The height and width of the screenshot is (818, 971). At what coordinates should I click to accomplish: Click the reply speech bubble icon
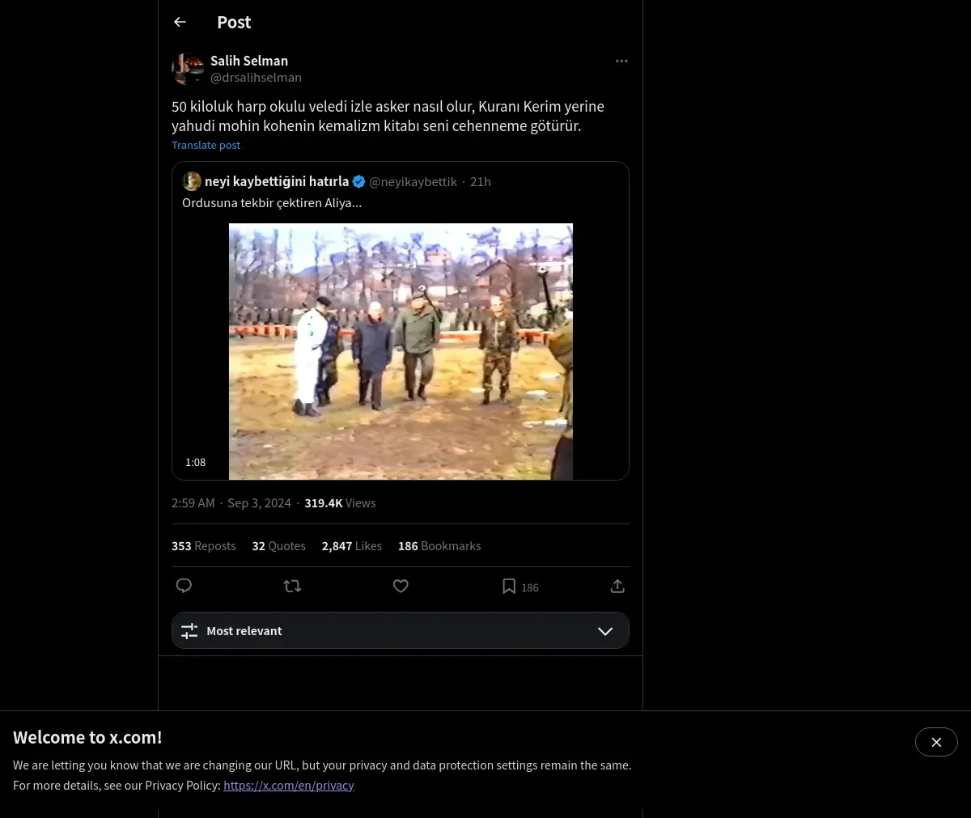point(184,586)
